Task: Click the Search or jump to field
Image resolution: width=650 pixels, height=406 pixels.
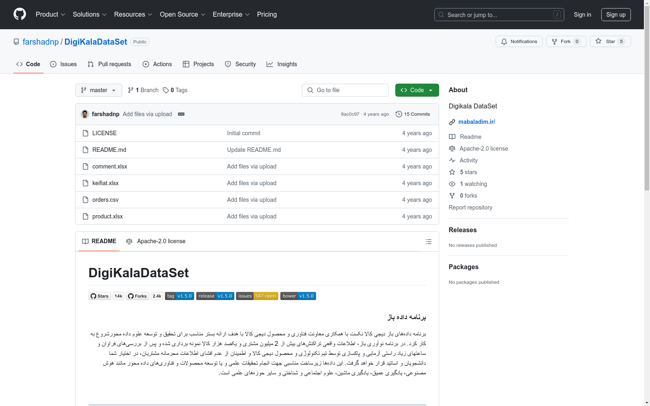Action: 499,15
